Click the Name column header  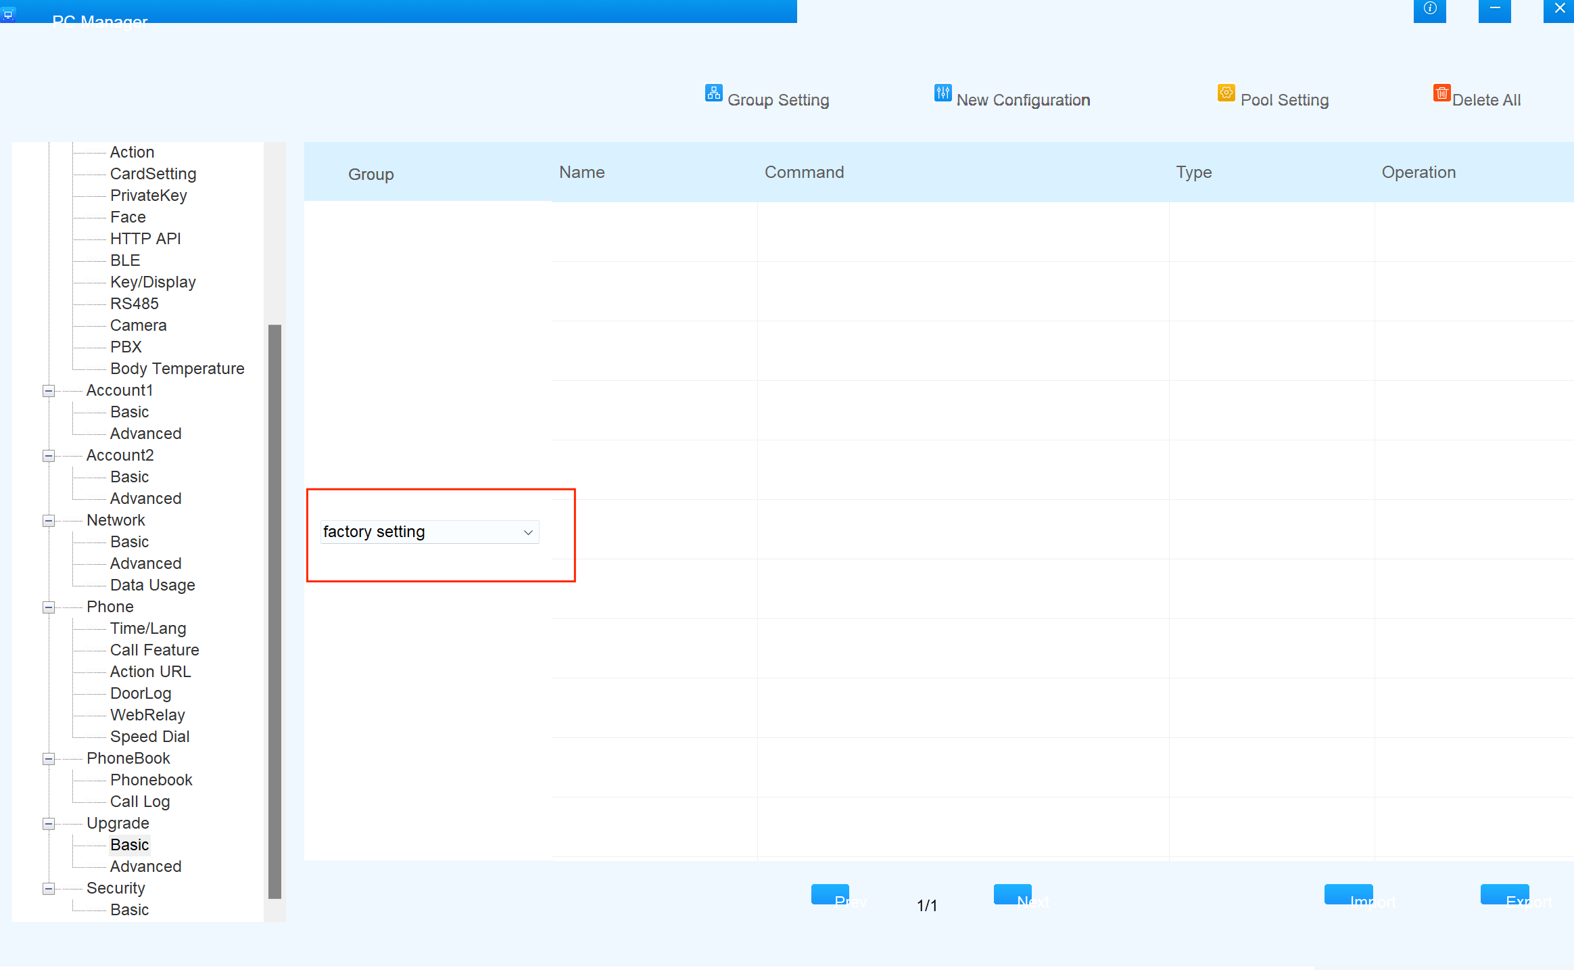[581, 172]
